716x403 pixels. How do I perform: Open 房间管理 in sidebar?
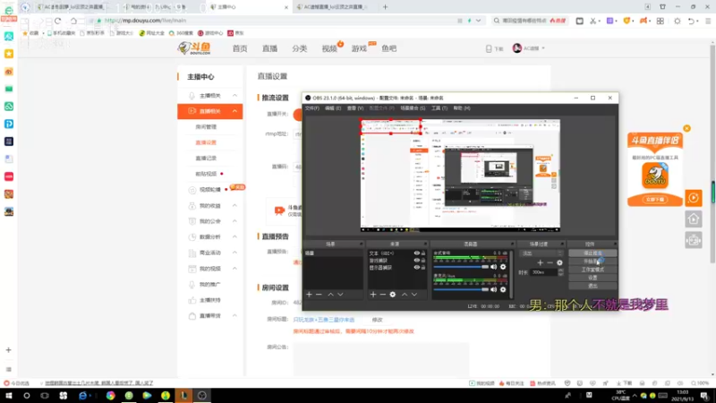click(x=206, y=127)
